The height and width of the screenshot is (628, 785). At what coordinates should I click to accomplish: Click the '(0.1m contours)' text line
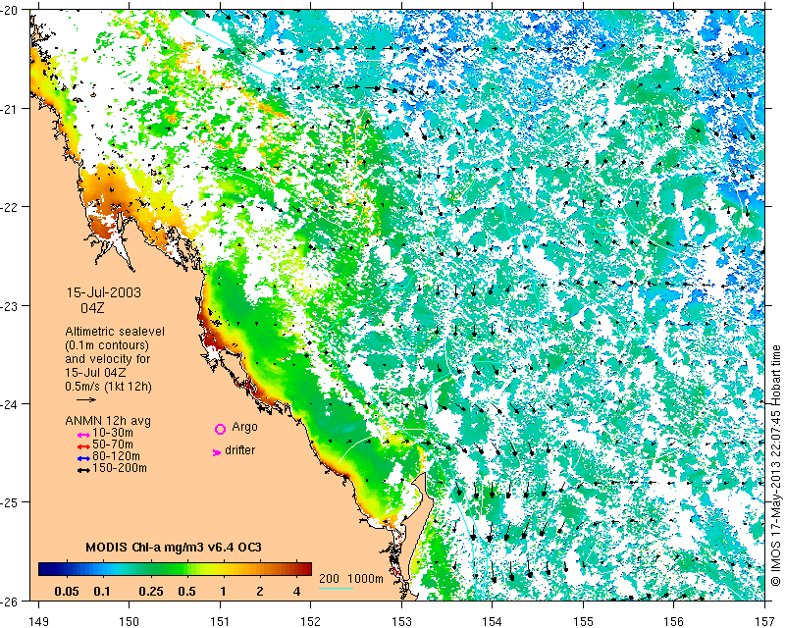(x=107, y=345)
